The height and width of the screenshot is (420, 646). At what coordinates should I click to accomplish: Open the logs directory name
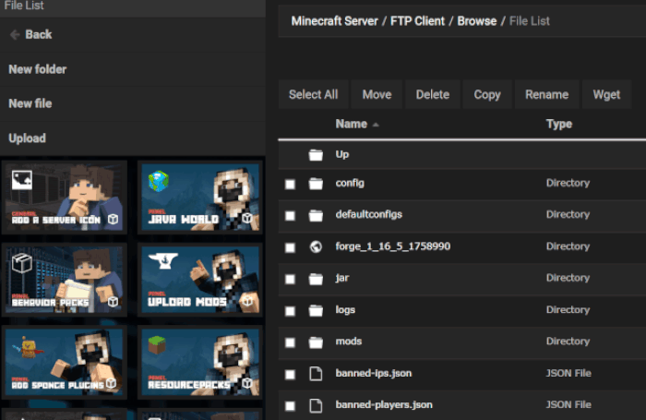coord(345,309)
